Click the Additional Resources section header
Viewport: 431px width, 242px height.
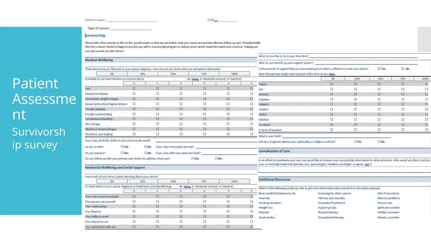344,179
